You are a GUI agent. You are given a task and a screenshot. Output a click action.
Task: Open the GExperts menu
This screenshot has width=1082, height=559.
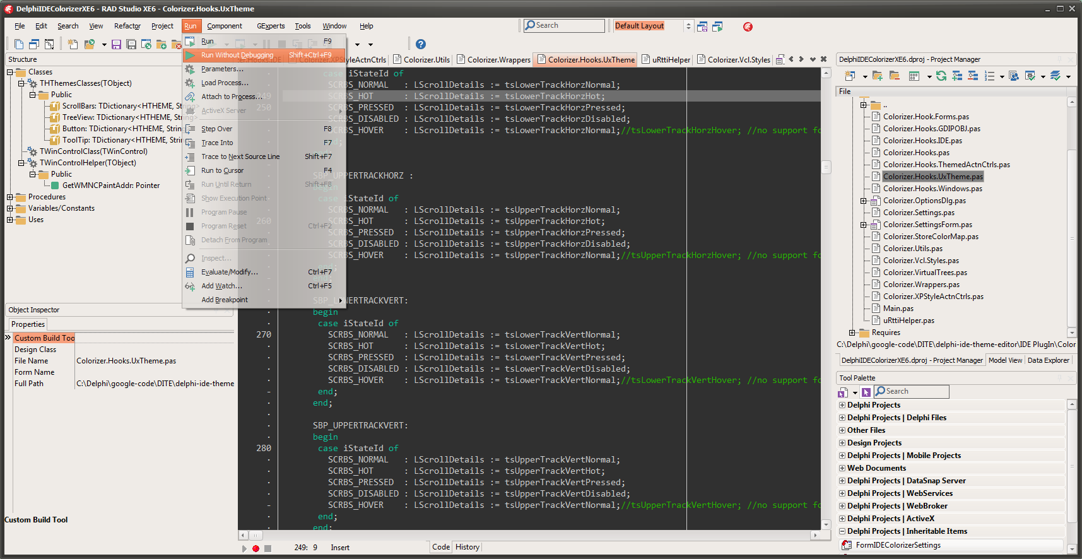coord(271,26)
